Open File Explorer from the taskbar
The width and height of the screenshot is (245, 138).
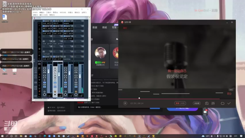(21, 136)
